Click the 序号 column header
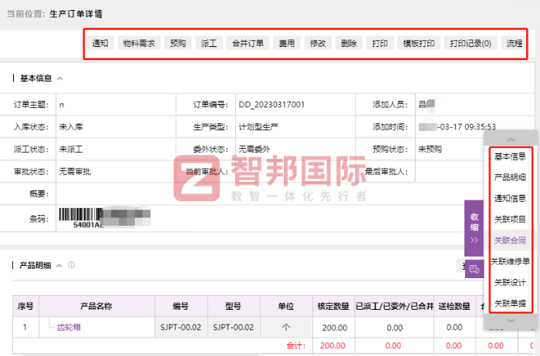540x356 pixels. click(x=25, y=306)
